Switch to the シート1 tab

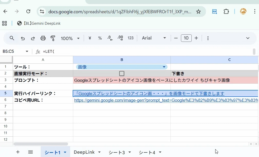[52, 153]
